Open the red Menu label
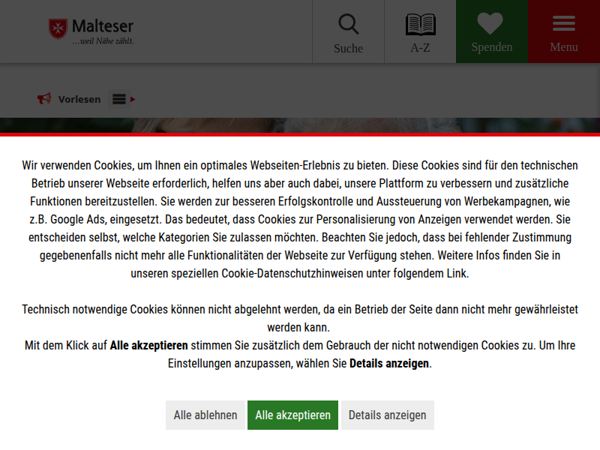 coord(564,47)
